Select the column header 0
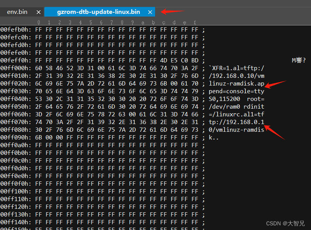Screen dimensions: 311x230 point(38,22)
